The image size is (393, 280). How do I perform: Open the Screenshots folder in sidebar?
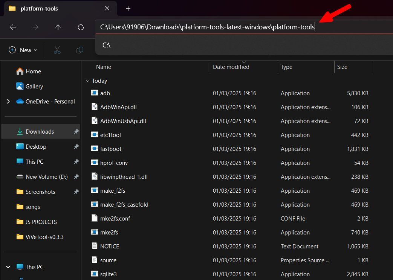tap(35, 192)
